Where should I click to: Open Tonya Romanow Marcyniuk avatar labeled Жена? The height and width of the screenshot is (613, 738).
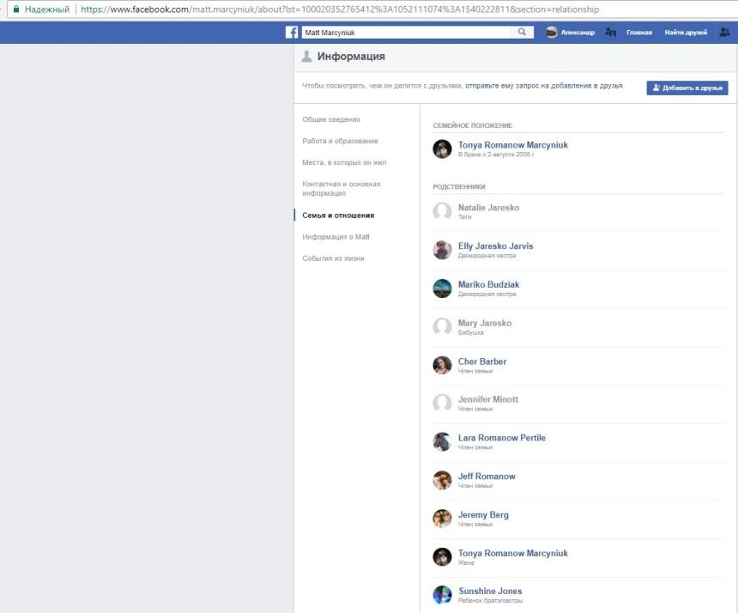(442, 556)
